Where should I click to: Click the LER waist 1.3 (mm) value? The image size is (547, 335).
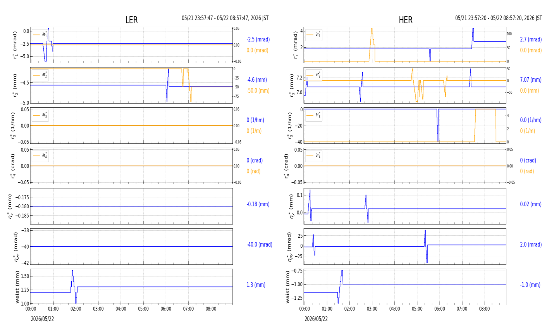pos(256,285)
